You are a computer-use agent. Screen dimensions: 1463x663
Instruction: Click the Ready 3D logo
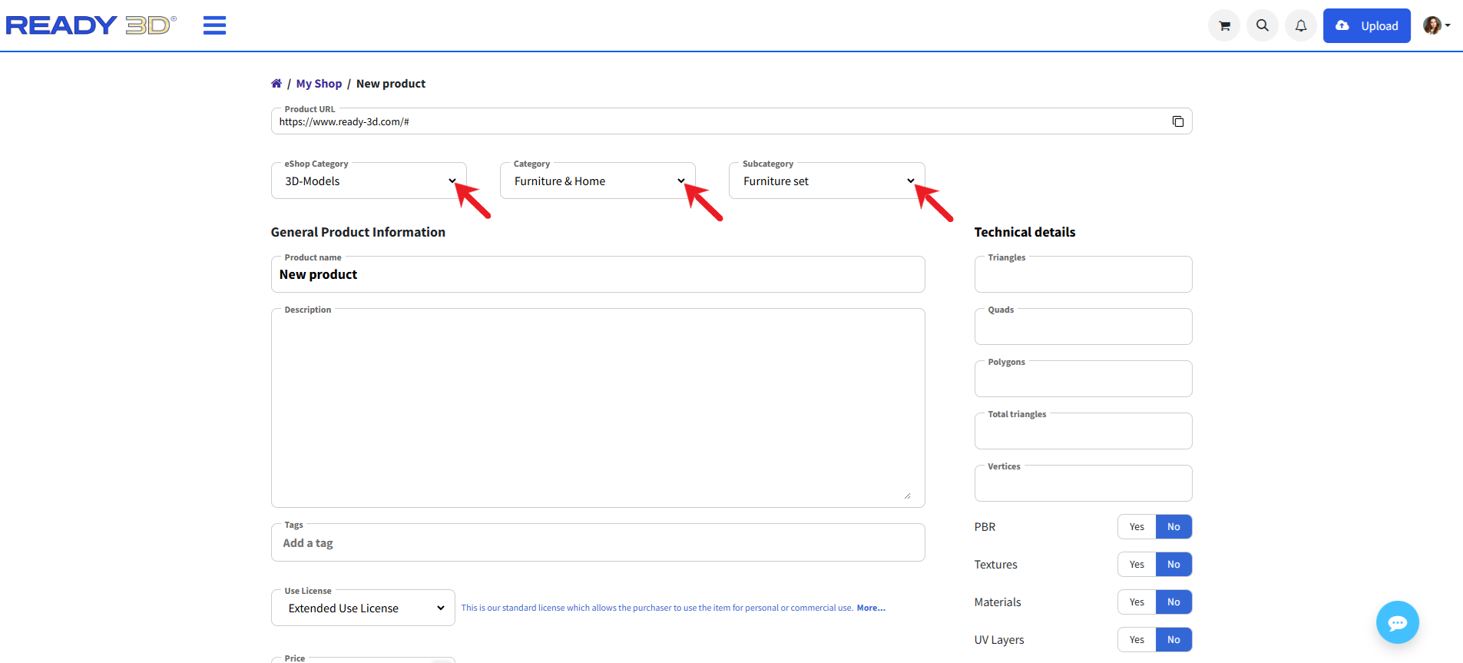click(x=91, y=25)
